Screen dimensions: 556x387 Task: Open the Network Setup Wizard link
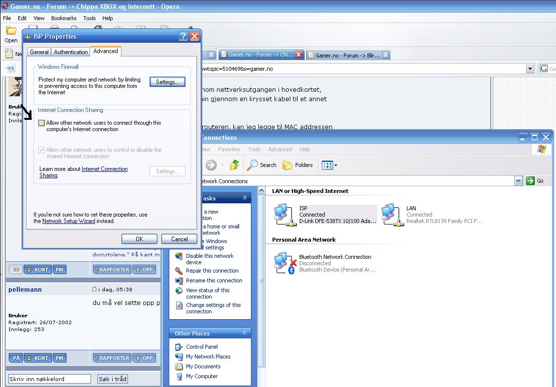[69, 221]
